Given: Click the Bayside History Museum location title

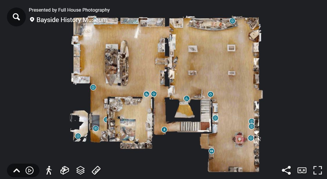Looking at the screenshot, I should pos(72,20).
